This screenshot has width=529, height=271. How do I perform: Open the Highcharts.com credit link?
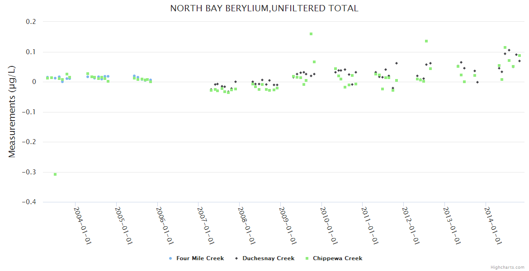507,267
